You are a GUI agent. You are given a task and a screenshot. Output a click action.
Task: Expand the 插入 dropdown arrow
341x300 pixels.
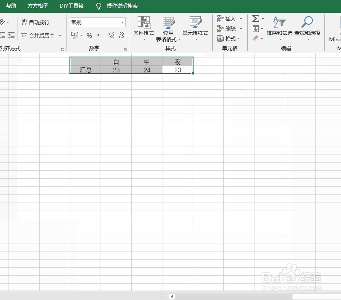tap(241, 19)
